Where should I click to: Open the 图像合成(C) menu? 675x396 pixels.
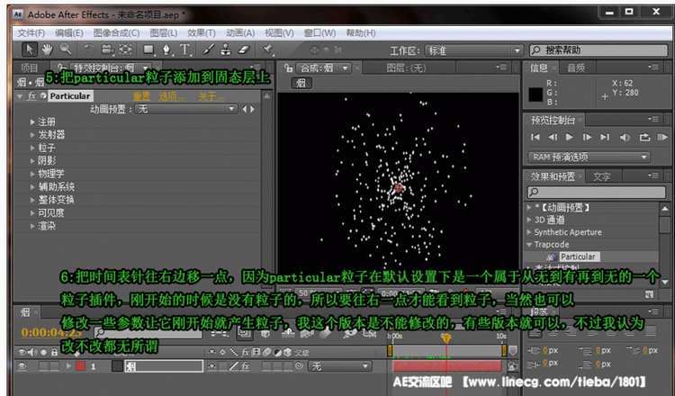[116, 32]
